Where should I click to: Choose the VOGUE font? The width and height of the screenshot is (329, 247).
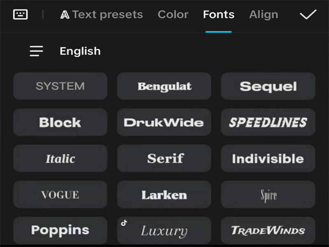[x=60, y=194]
